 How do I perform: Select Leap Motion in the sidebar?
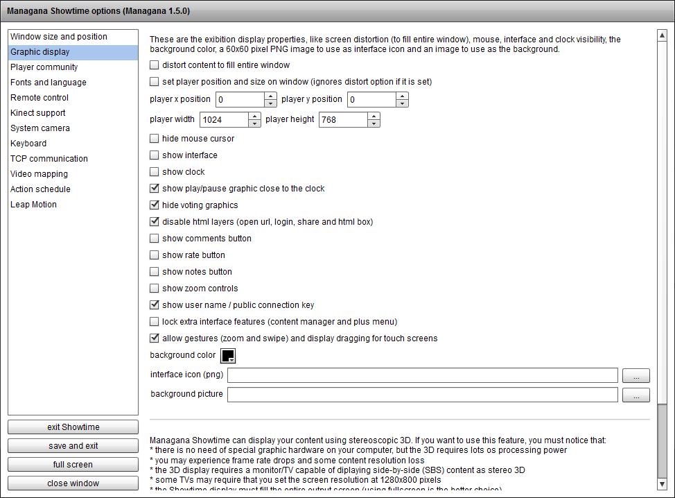click(x=34, y=205)
